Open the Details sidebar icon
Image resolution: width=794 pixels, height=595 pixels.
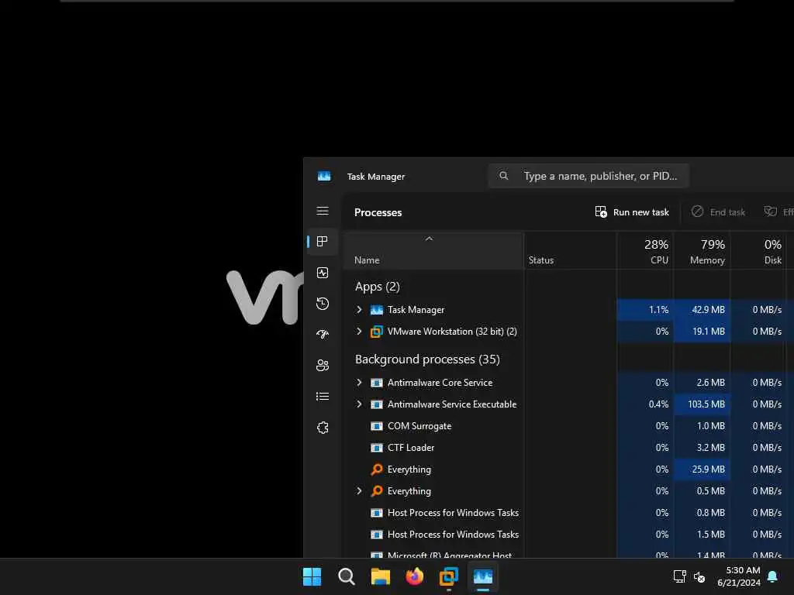[x=323, y=396]
